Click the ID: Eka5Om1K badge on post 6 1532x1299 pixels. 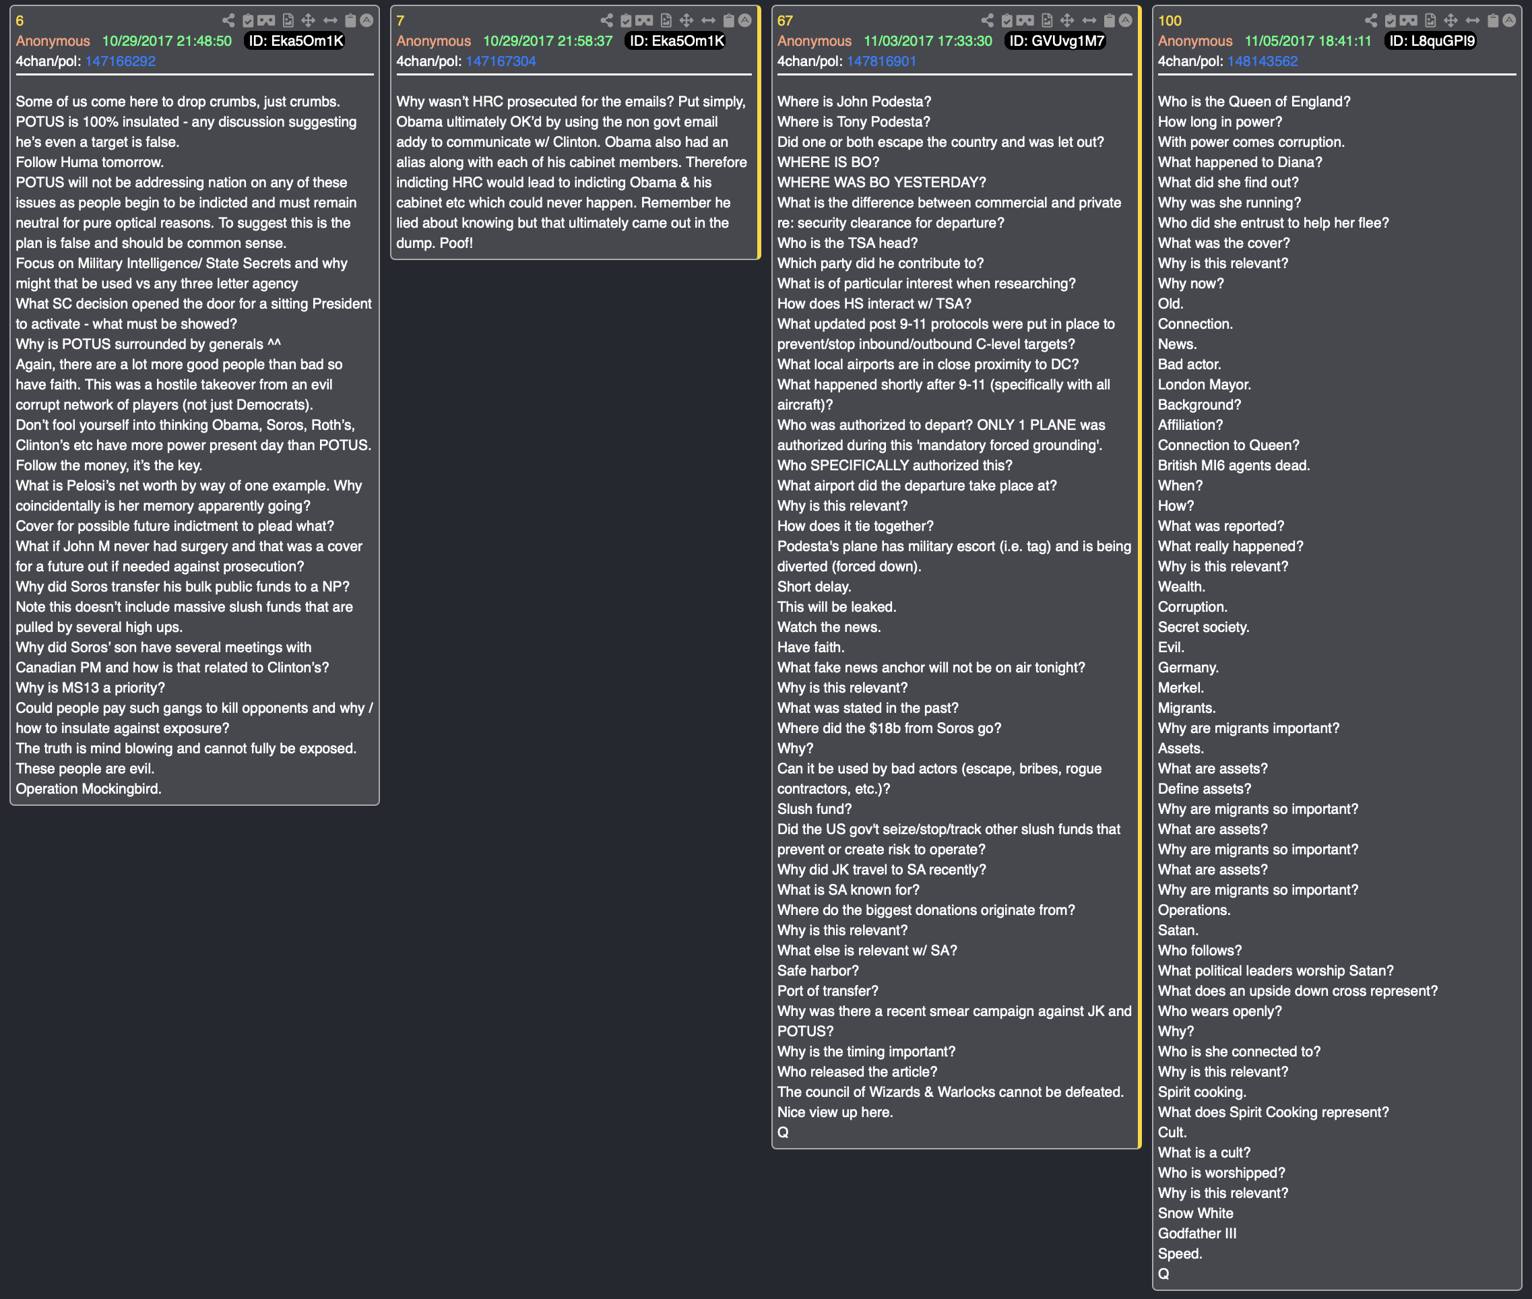pyautogui.click(x=295, y=40)
